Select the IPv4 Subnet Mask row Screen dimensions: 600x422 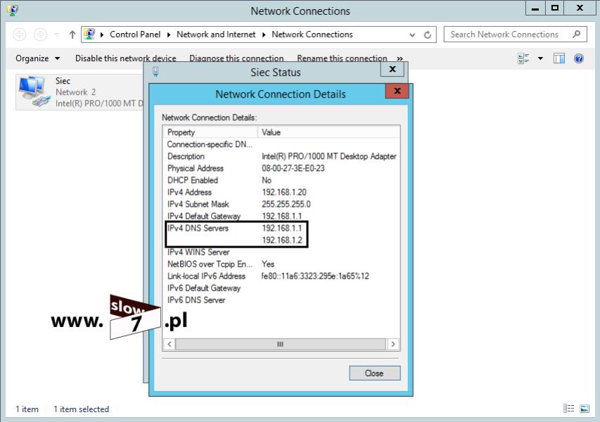tap(281, 204)
